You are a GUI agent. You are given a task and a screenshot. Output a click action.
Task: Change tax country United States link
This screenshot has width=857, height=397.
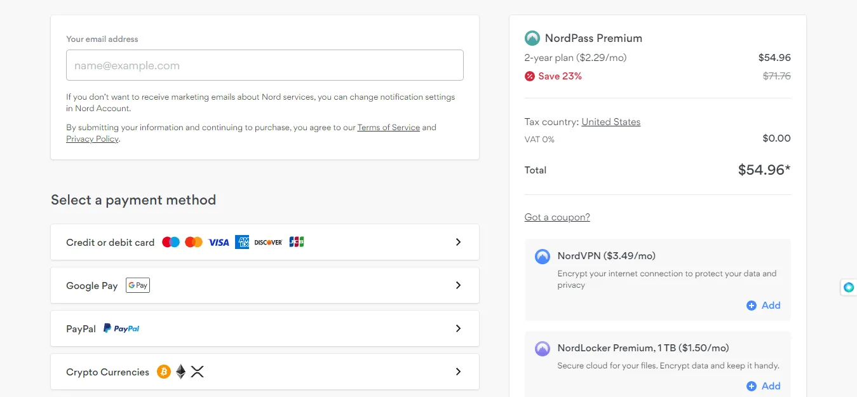[x=611, y=122]
